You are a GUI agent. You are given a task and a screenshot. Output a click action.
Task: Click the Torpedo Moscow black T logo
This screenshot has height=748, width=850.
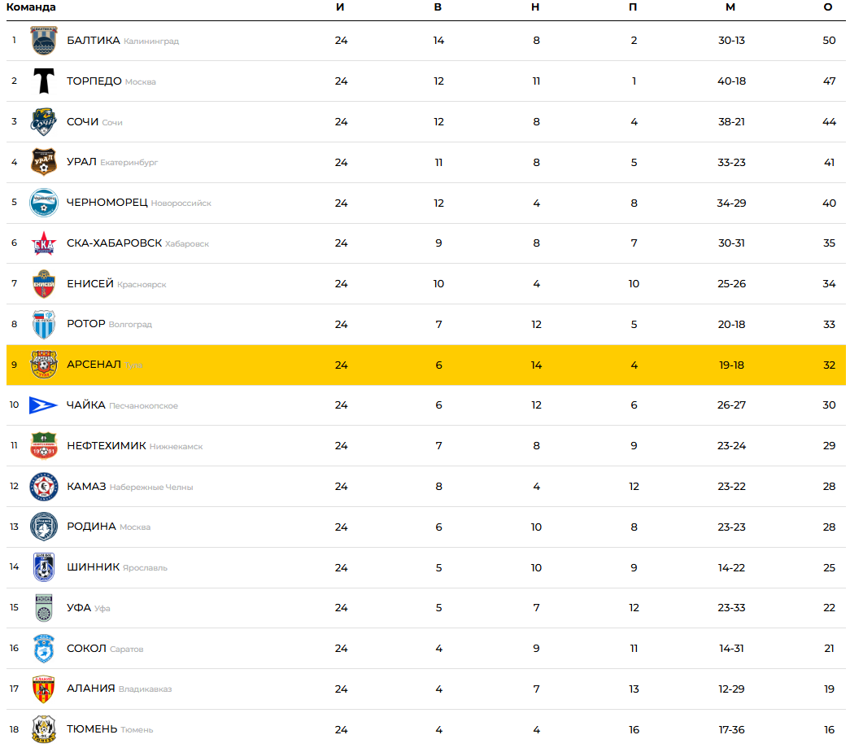point(44,81)
